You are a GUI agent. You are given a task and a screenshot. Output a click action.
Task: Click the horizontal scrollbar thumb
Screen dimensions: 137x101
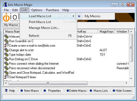click(x=48, y=83)
